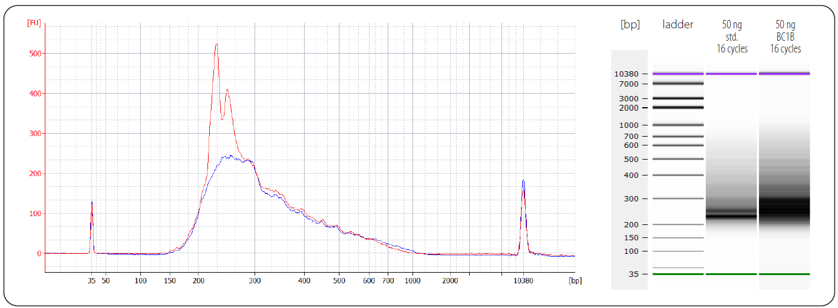Select the [bp] header above gel size labels
The height and width of the screenshot is (308, 838).
click(x=630, y=25)
